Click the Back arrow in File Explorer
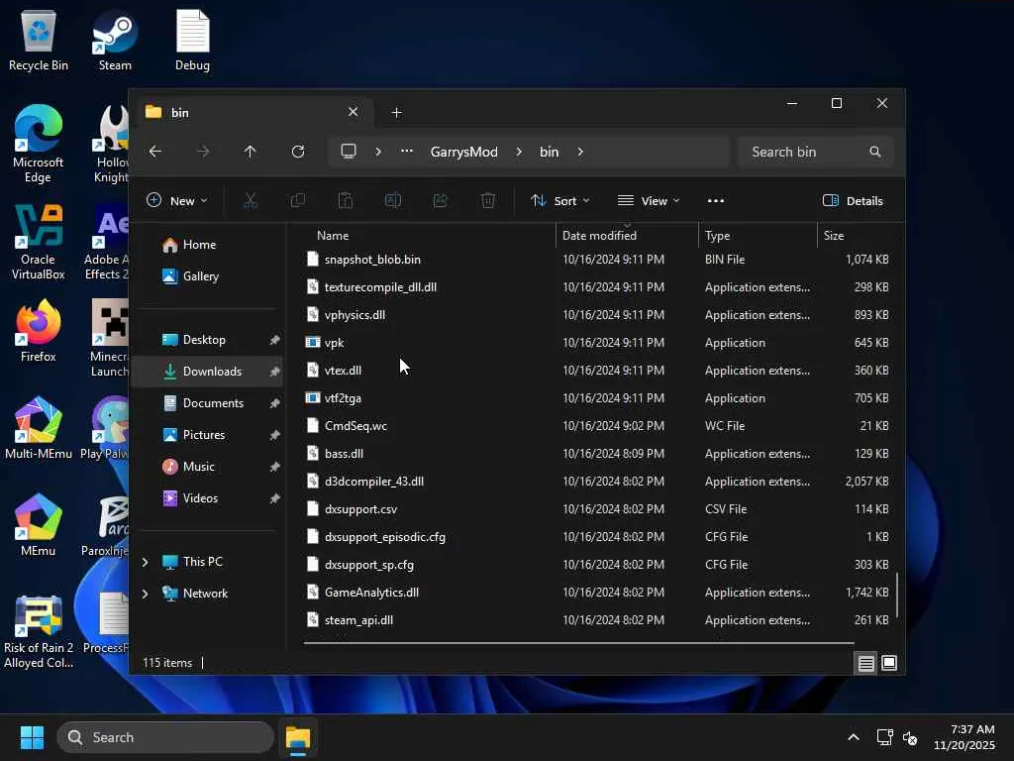1014x761 pixels. [155, 152]
